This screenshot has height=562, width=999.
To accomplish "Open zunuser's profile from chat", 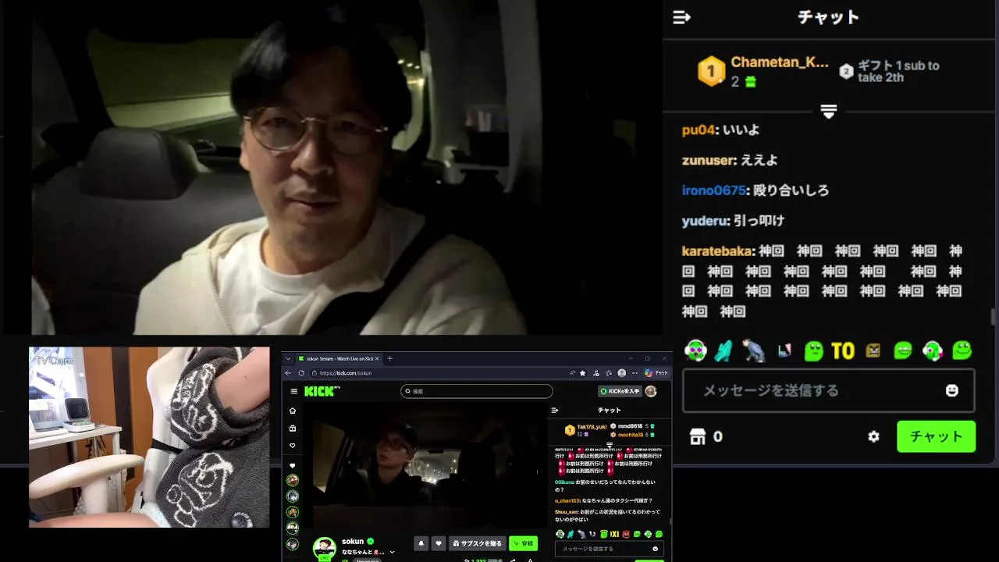I will 708,160.
